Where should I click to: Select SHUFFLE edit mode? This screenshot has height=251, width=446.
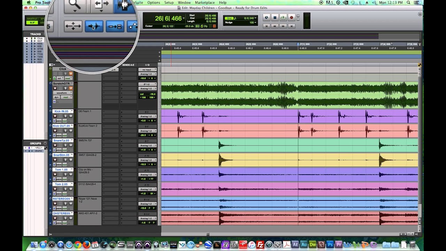click(32, 19)
